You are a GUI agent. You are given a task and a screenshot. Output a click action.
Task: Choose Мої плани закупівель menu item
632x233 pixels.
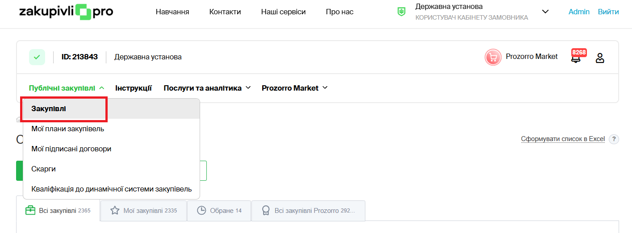click(68, 129)
